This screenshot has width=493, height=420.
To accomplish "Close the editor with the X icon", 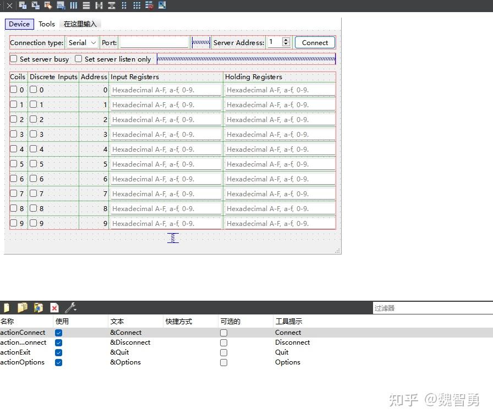I will pos(9,5).
